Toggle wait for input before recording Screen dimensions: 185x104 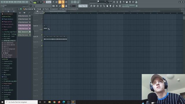(x=57, y=2)
